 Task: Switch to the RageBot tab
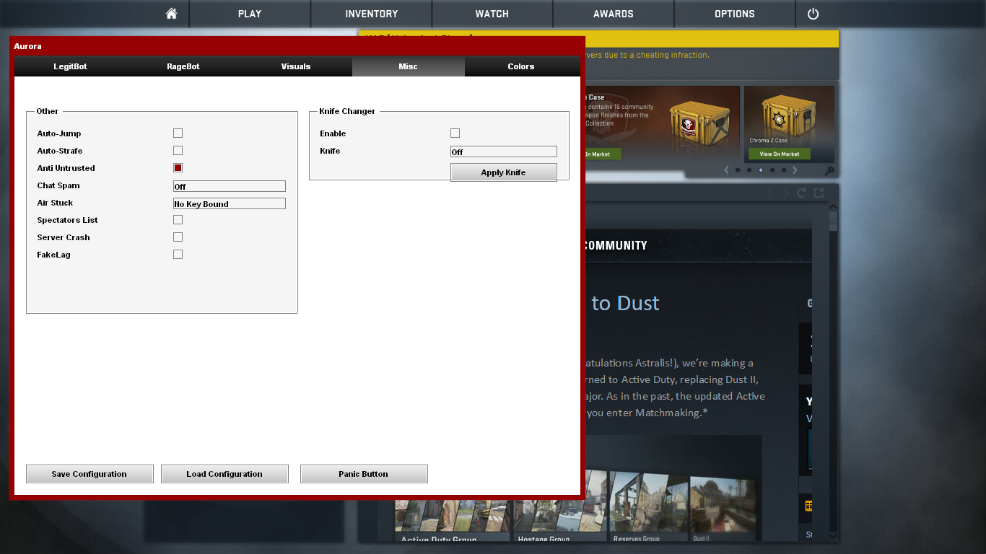(x=183, y=66)
